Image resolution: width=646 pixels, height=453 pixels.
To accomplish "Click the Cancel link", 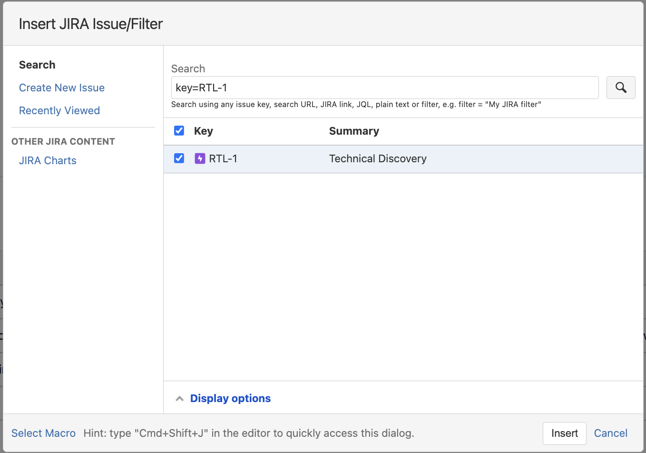I will click(610, 433).
